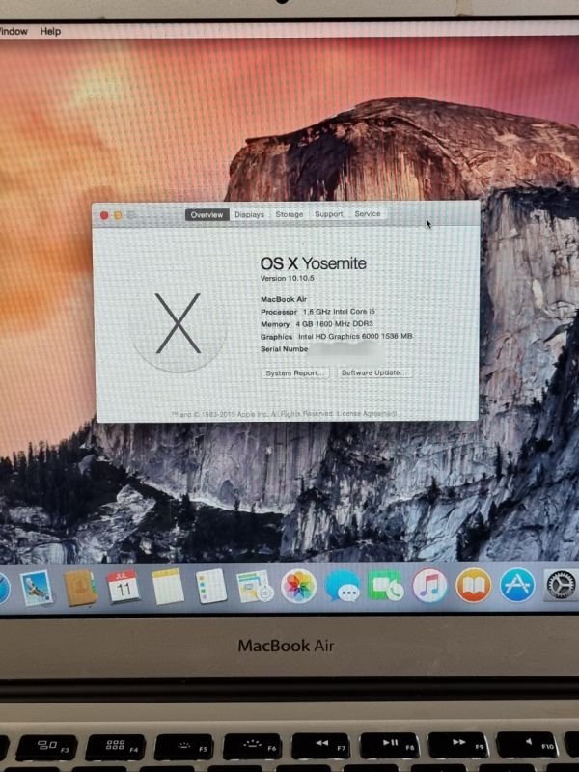
Task: Click the System Report button
Action: click(x=294, y=373)
